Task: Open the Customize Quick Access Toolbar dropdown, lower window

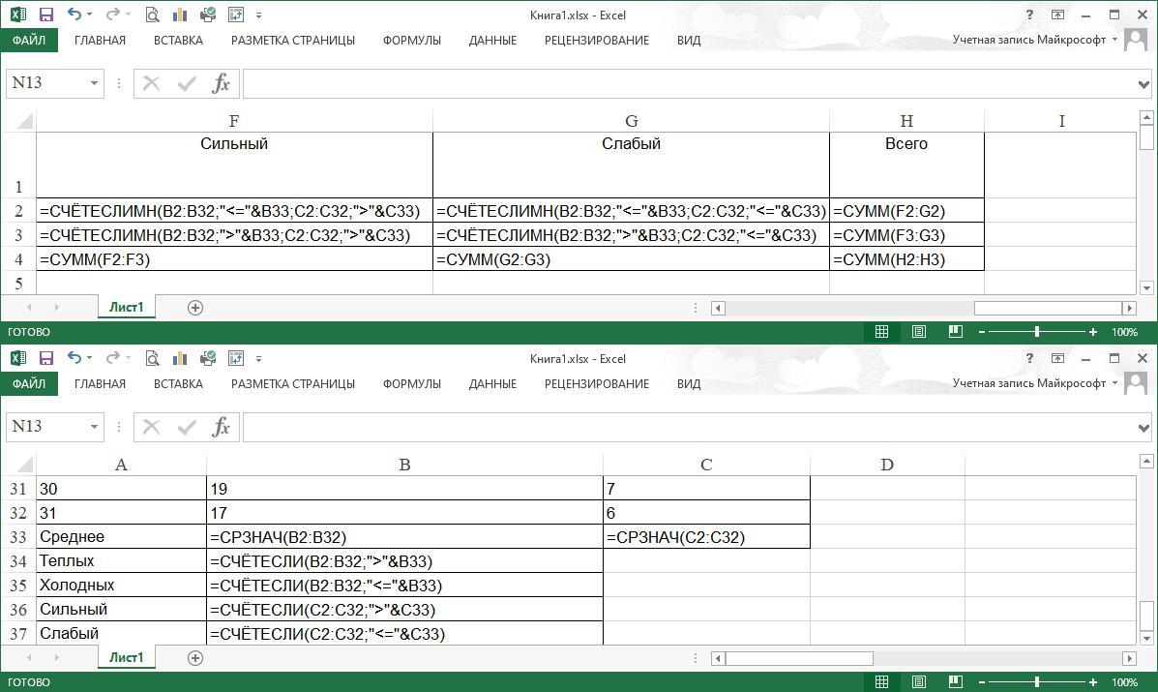Action: click(258, 358)
